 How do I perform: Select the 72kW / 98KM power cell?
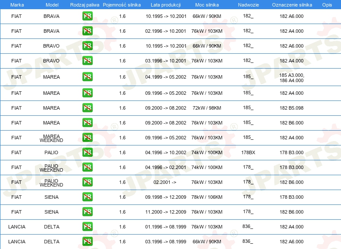pos(207,108)
